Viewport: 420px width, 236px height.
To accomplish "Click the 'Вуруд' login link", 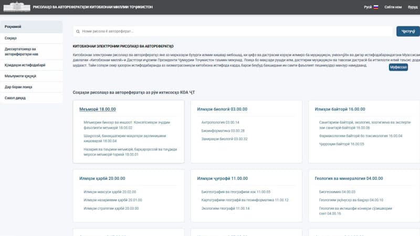I will coord(413,7).
